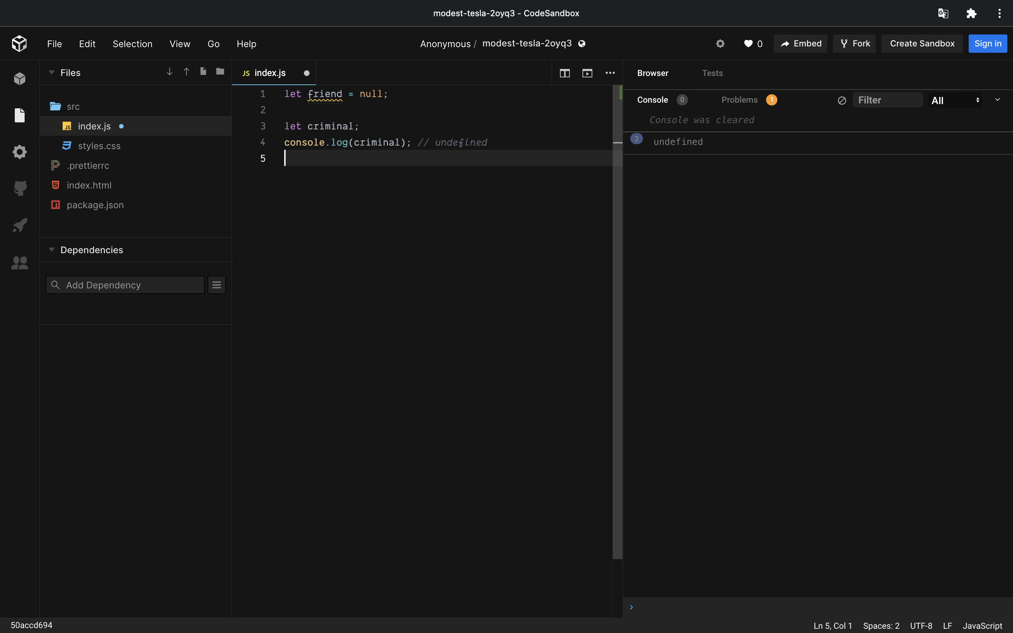The image size is (1013, 633).
Task: Click the sandbox public globe icon
Action: [581, 44]
